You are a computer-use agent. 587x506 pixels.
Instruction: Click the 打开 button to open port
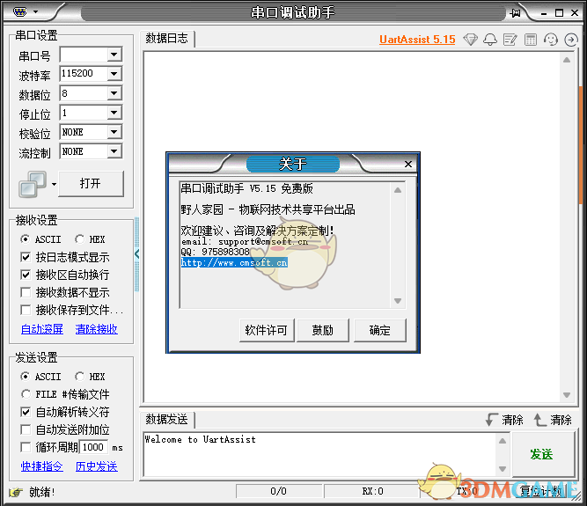[x=91, y=183]
